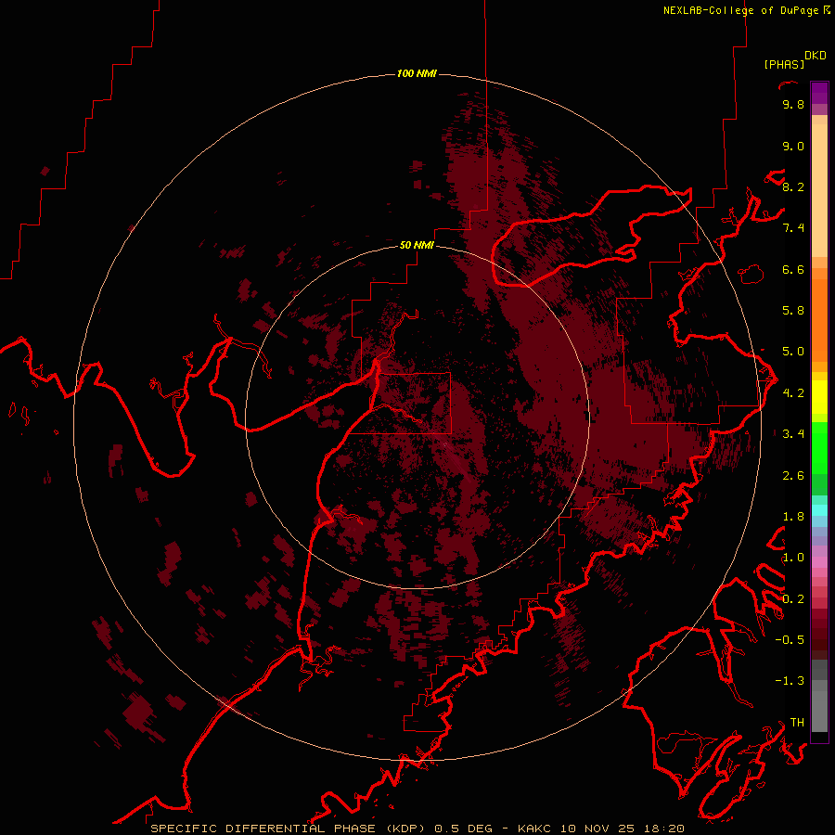Image resolution: width=835 pixels, height=835 pixels.
Task: Click the -1.3 value on the color scale
Action: (x=790, y=681)
